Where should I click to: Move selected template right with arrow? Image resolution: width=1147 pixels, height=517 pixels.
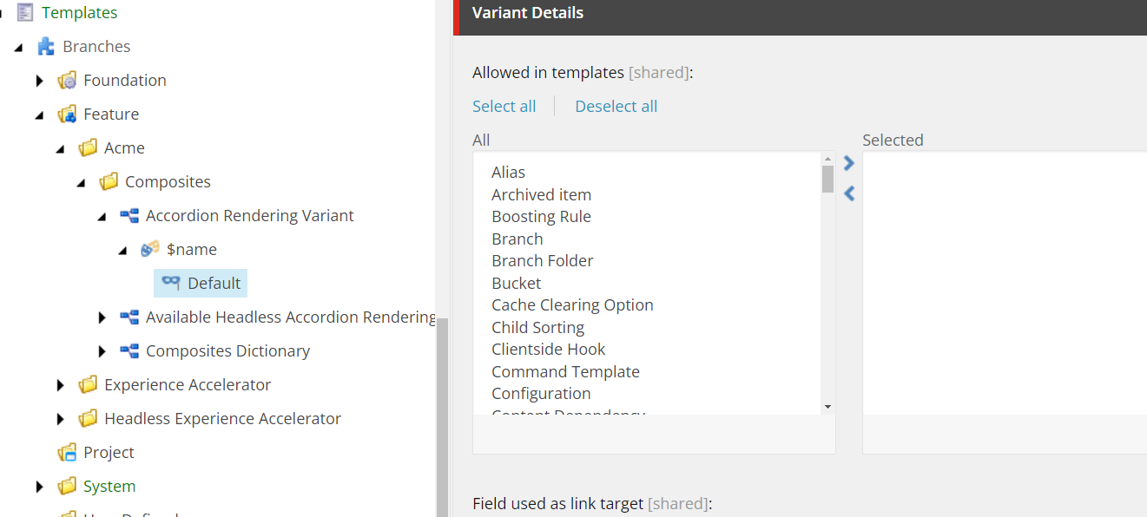coord(849,163)
